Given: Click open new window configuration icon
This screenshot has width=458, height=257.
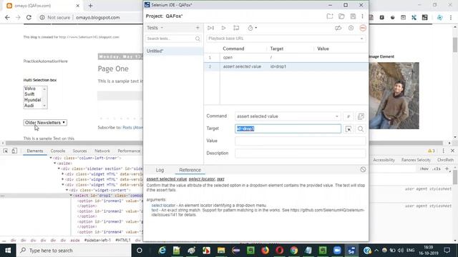Looking at the screenshot, I should [x=361, y=116].
